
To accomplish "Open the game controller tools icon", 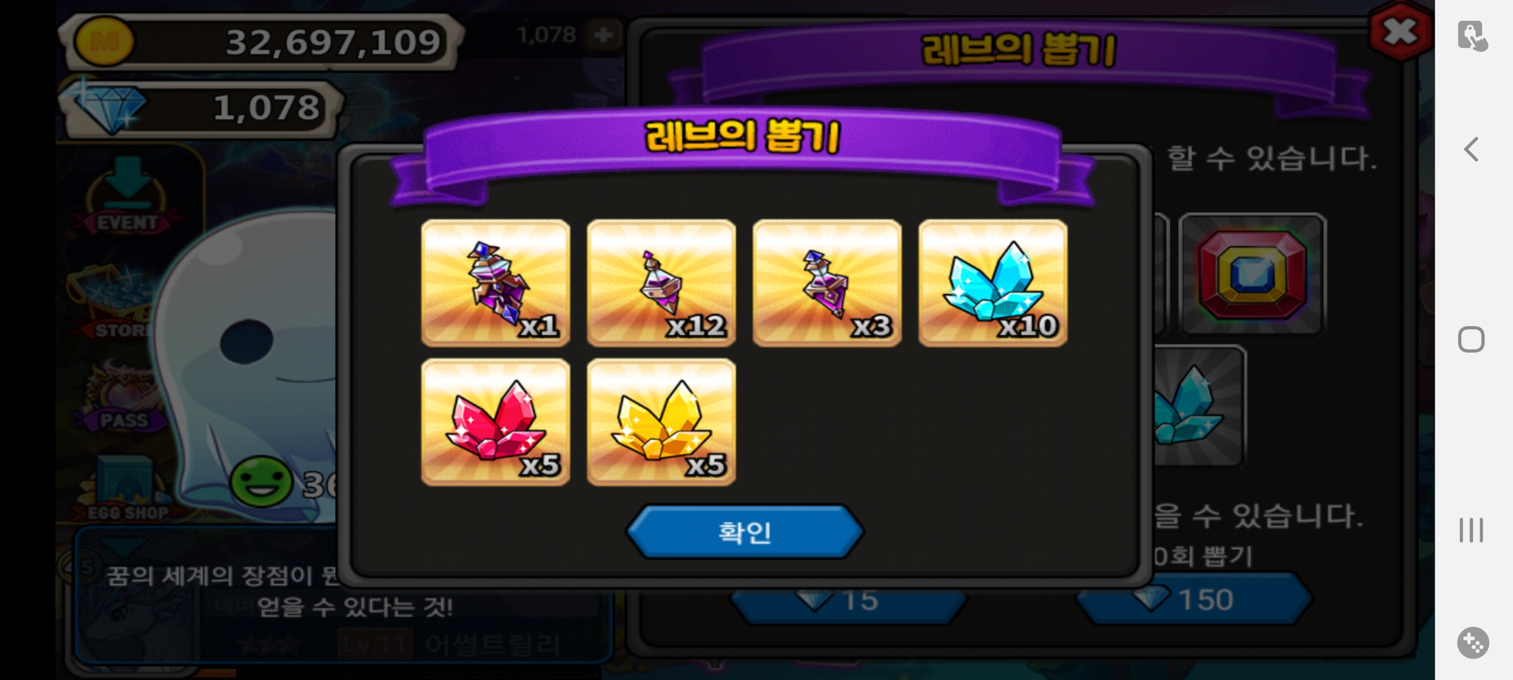I will point(1473,643).
